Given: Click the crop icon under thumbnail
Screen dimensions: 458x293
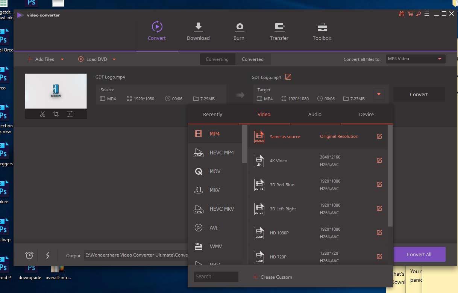Looking at the screenshot, I should click(x=56, y=114).
